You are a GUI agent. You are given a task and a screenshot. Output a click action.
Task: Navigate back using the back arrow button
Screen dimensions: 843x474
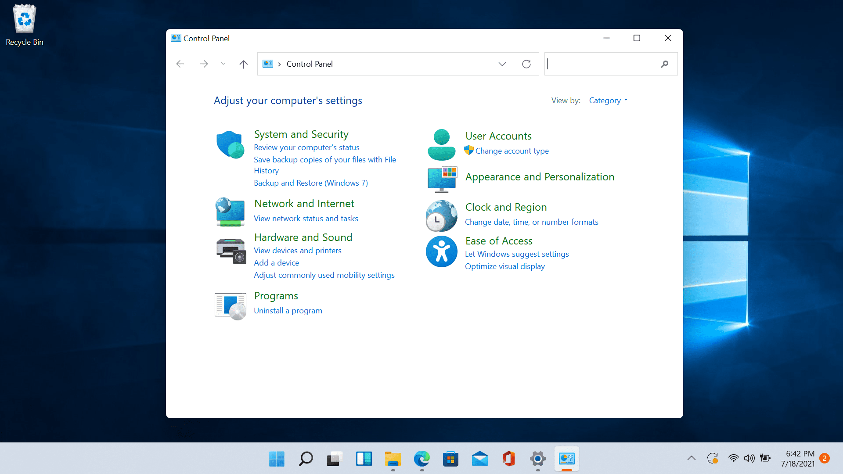pos(180,64)
